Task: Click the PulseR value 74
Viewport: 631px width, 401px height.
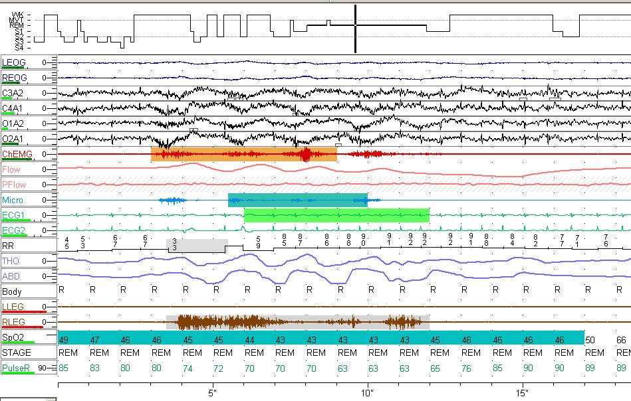Action: coord(188,368)
